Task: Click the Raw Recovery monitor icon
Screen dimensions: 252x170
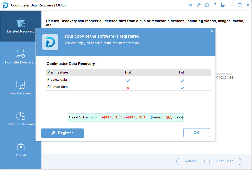Action: 21,85
